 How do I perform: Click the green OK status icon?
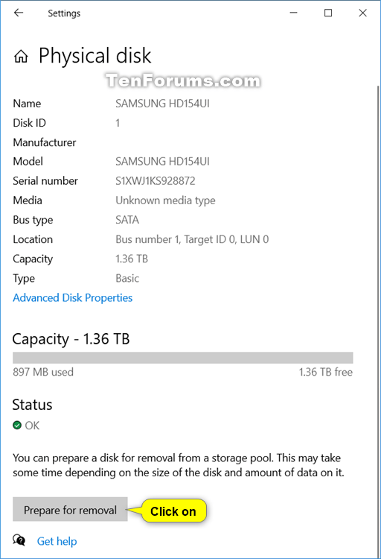[x=17, y=425]
